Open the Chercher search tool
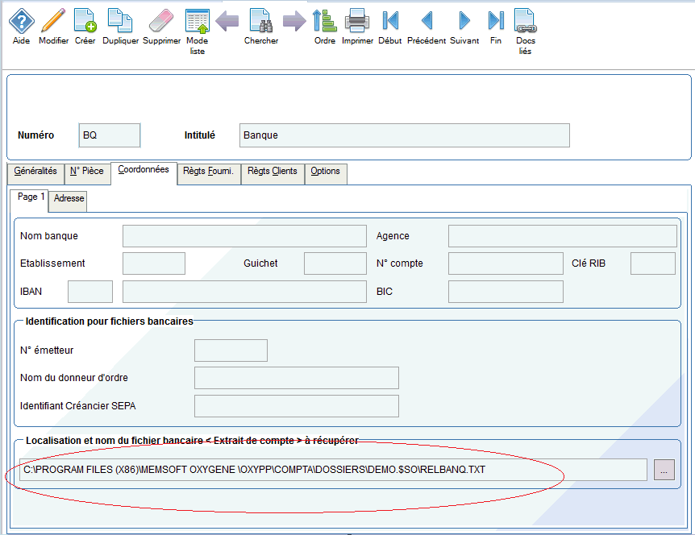The image size is (695, 535). [x=261, y=20]
